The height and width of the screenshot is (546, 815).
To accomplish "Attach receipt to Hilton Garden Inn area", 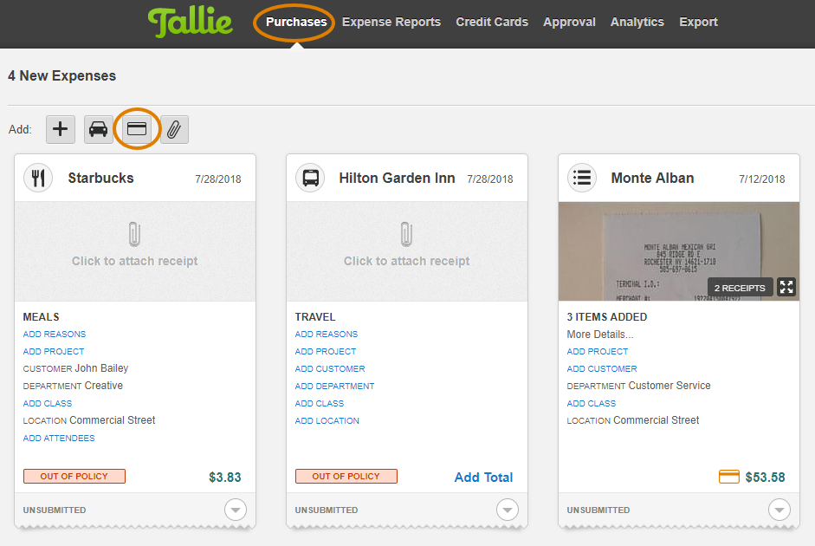I will pos(407,251).
